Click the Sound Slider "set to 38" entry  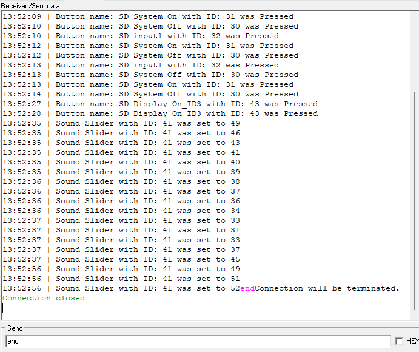tap(121, 181)
